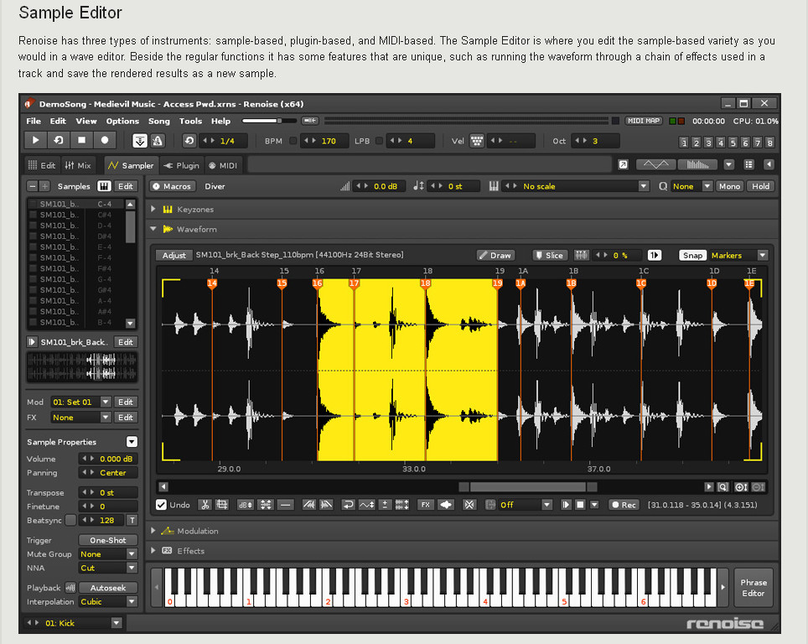Enable the Beatsync checkbox
808x644 pixels.
(71, 520)
